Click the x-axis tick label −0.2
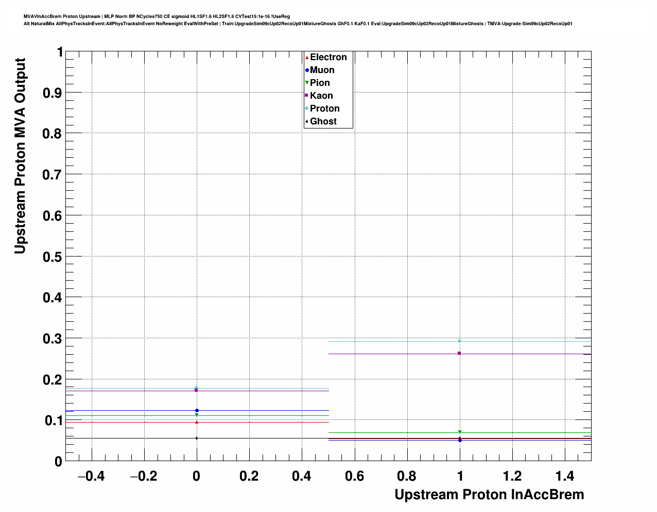 pos(144,477)
